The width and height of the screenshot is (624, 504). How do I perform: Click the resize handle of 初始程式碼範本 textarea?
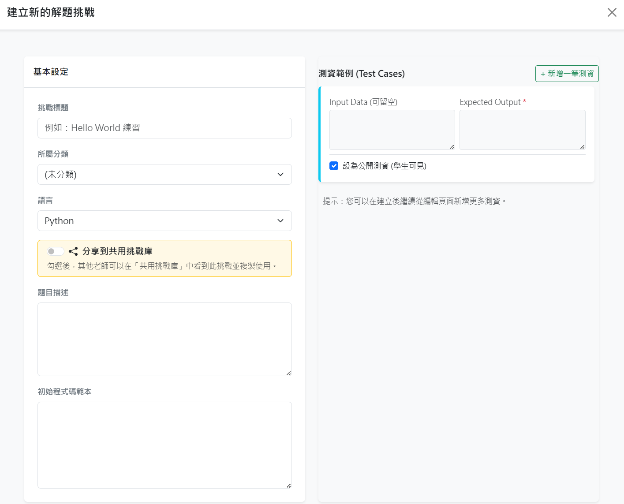pyautogui.click(x=288, y=485)
